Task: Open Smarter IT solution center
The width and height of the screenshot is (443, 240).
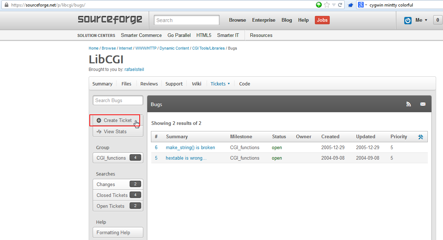Action: click(x=228, y=35)
